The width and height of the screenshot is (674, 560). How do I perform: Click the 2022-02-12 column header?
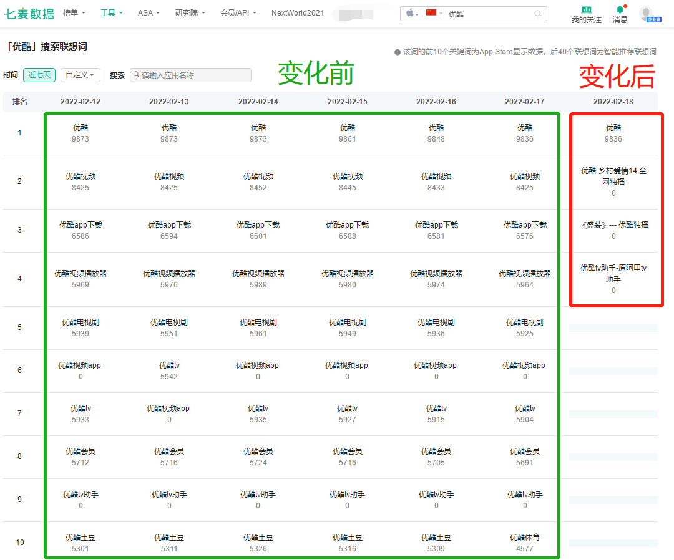[x=81, y=102]
